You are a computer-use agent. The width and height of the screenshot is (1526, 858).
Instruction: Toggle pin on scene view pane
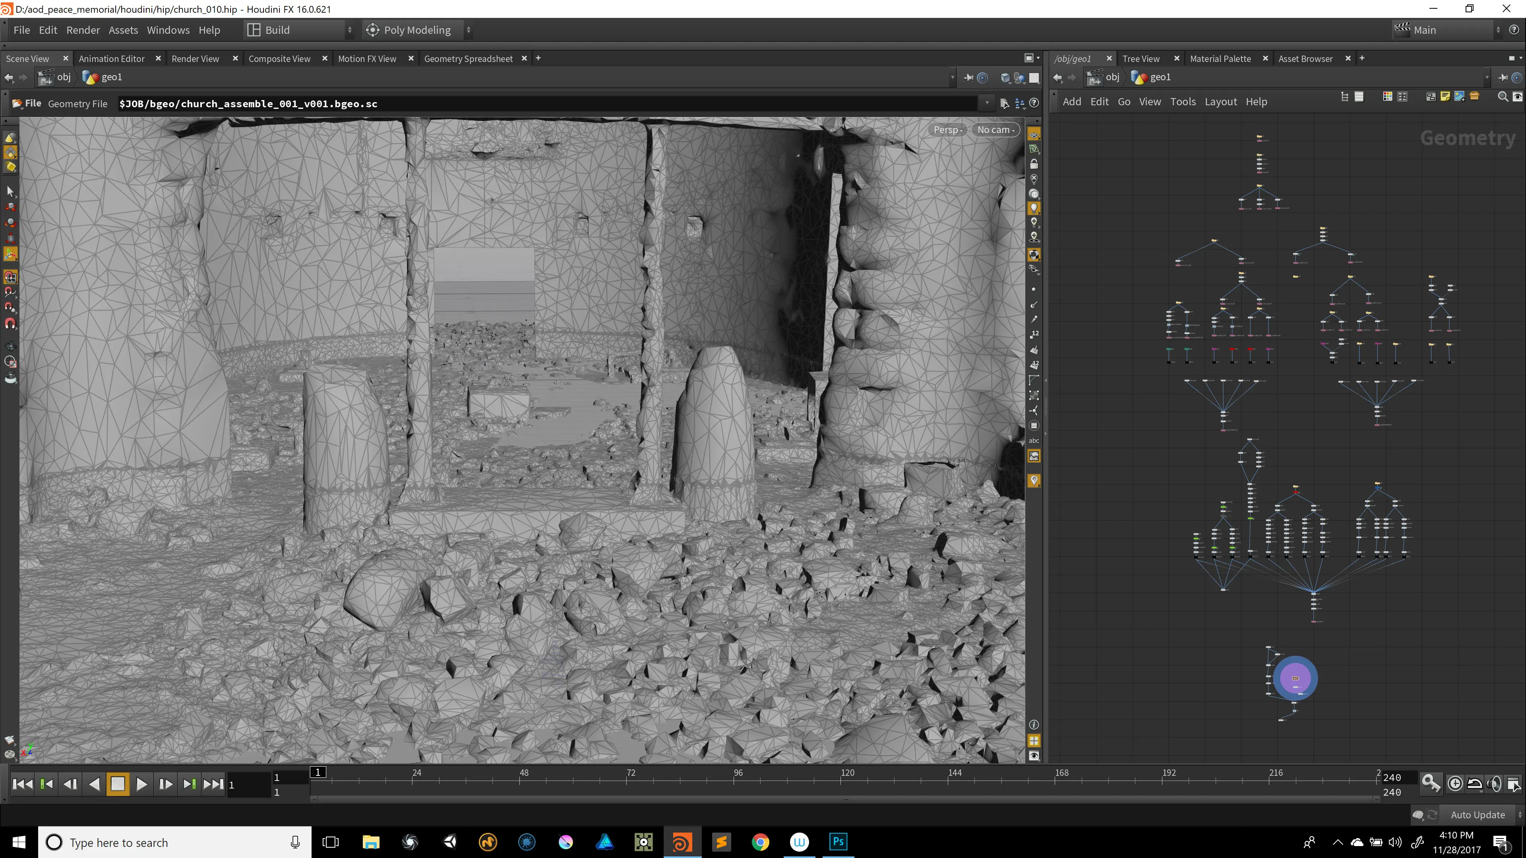pyautogui.click(x=968, y=77)
